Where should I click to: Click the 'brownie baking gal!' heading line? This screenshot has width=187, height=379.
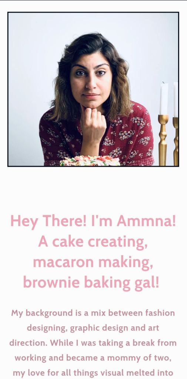(91, 283)
